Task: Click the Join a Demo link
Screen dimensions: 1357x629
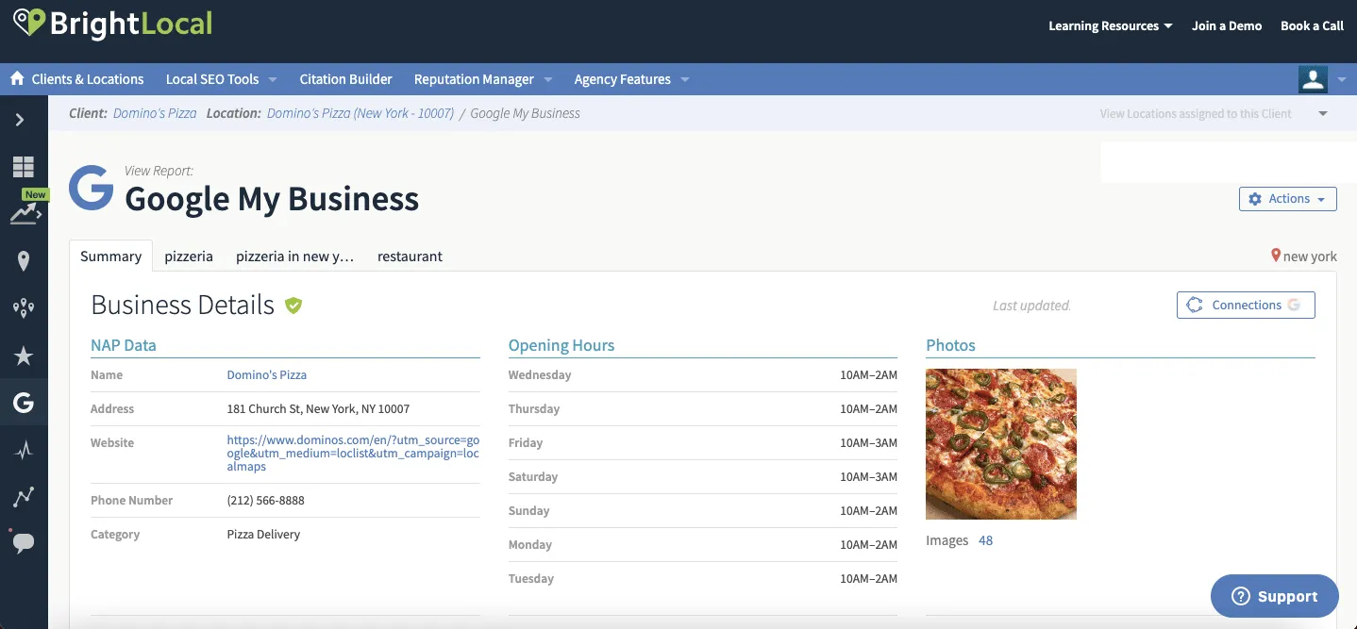Action: click(x=1227, y=25)
